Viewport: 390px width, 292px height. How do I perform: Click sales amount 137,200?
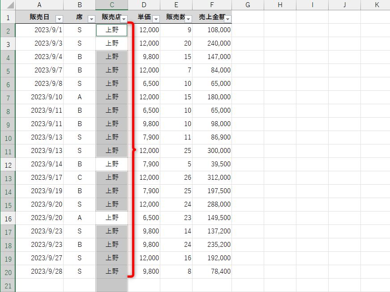[212, 231]
